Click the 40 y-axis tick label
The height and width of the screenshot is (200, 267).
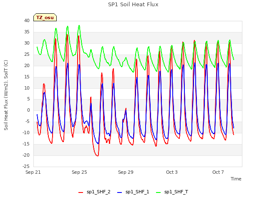pyautogui.click(x=27, y=21)
